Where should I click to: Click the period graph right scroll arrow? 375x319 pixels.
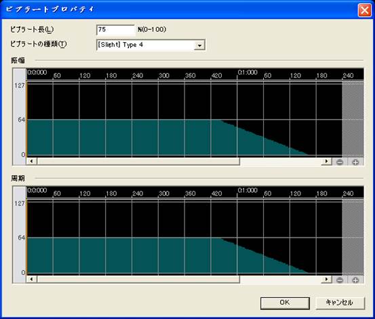326,279
